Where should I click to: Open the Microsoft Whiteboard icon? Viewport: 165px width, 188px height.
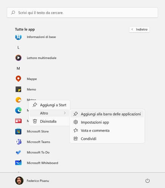18,162
